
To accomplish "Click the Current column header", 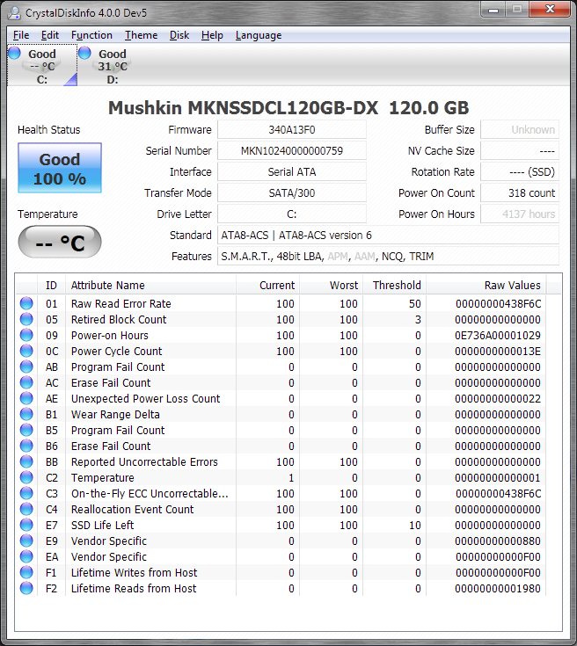I will coord(267,285).
